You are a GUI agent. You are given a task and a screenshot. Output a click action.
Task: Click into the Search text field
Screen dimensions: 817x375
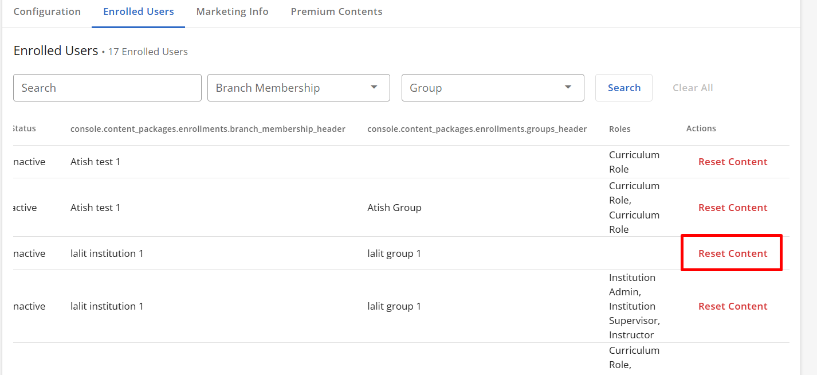coord(107,88)
